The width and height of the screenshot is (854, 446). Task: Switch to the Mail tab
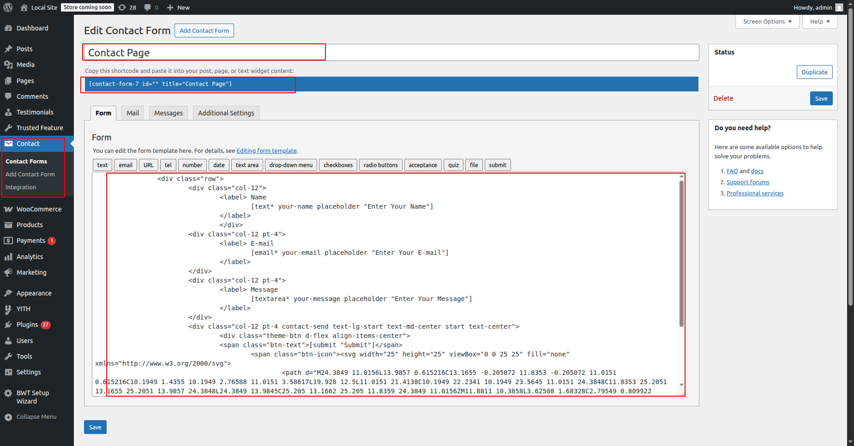click(132, 113)
